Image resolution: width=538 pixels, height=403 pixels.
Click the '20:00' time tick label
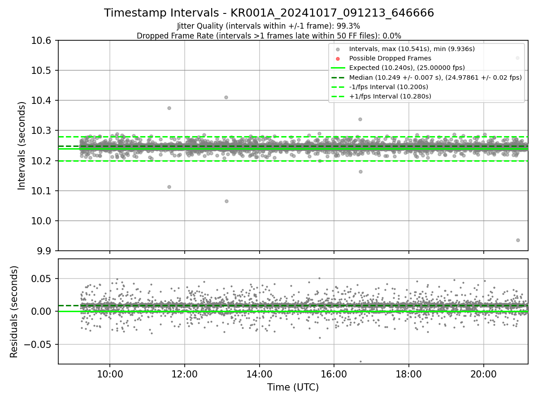click(x=483, y=374)
